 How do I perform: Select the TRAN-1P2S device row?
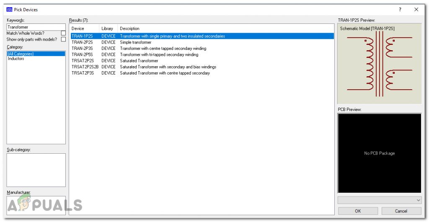pos(202,36)
